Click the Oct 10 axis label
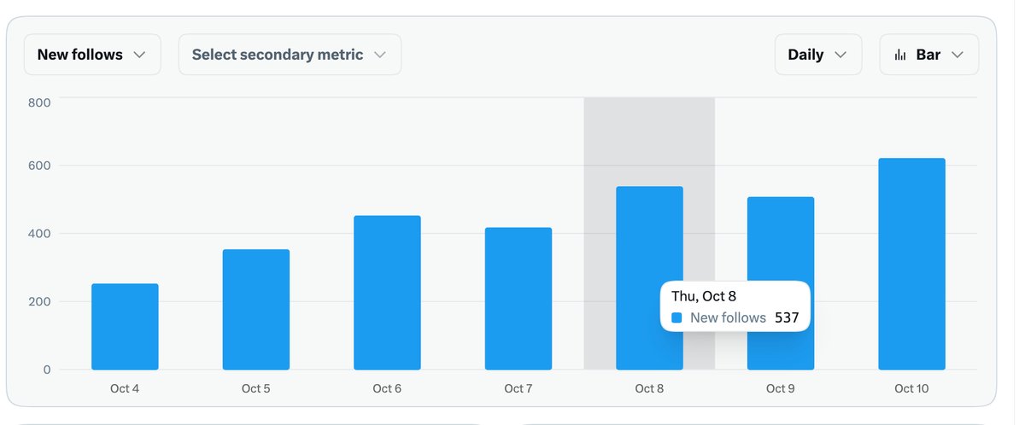 coord(911,388)
